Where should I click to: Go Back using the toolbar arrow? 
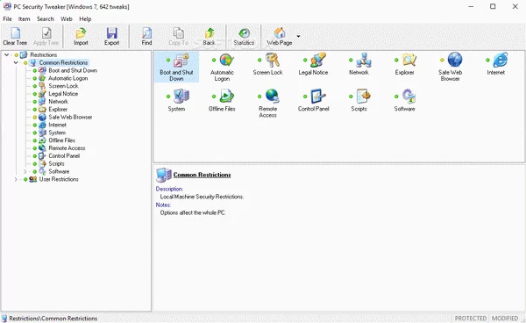tap(210, 32)
